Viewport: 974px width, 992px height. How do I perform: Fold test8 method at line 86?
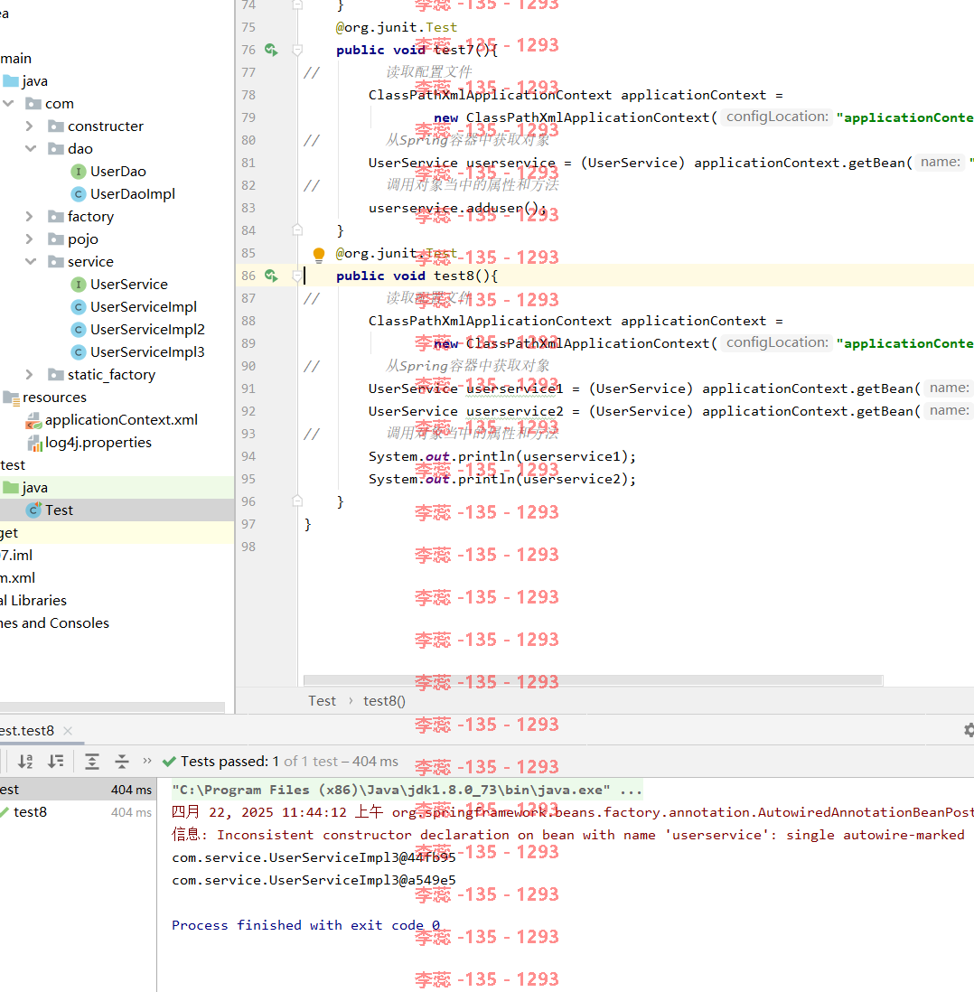tap(297, 276)
